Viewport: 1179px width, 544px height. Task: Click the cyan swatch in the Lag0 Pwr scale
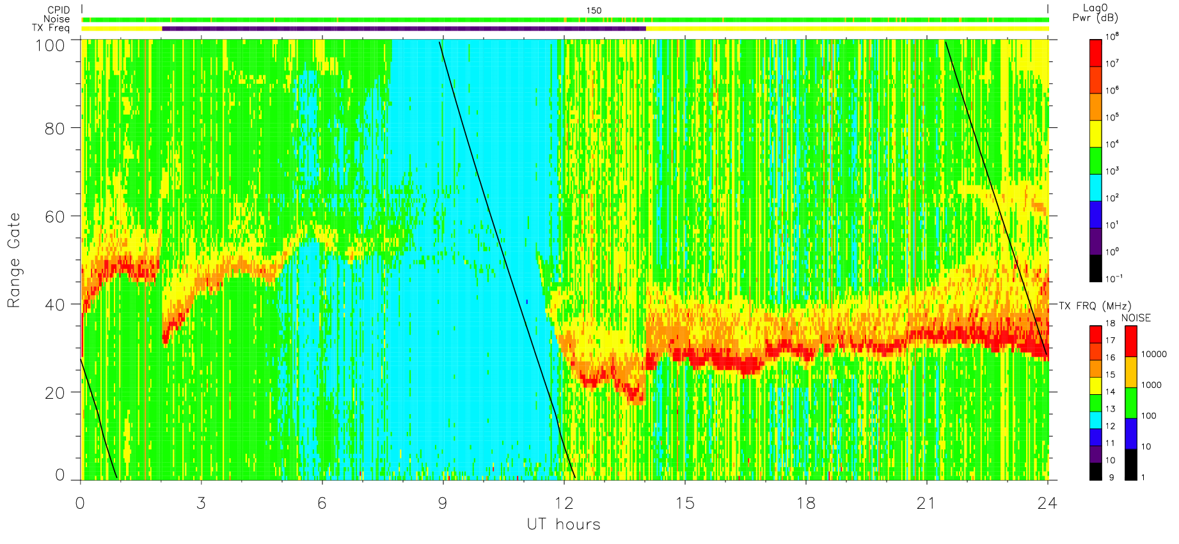[x=1096, y=188]
